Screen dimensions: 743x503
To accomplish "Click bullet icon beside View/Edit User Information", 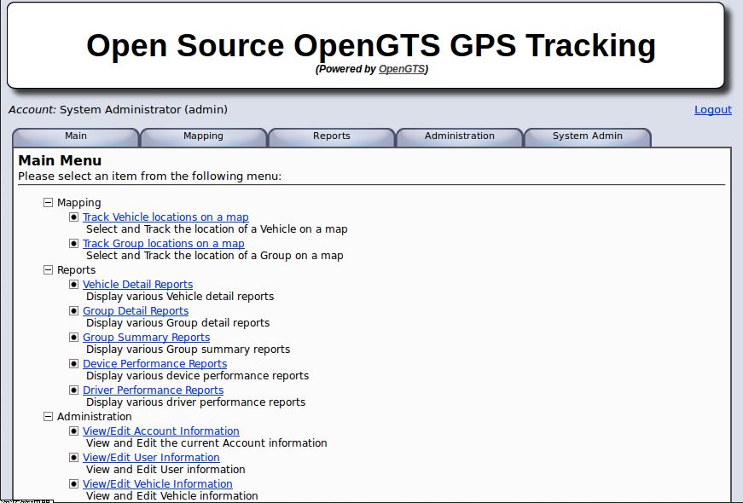I will coord(73,458).
